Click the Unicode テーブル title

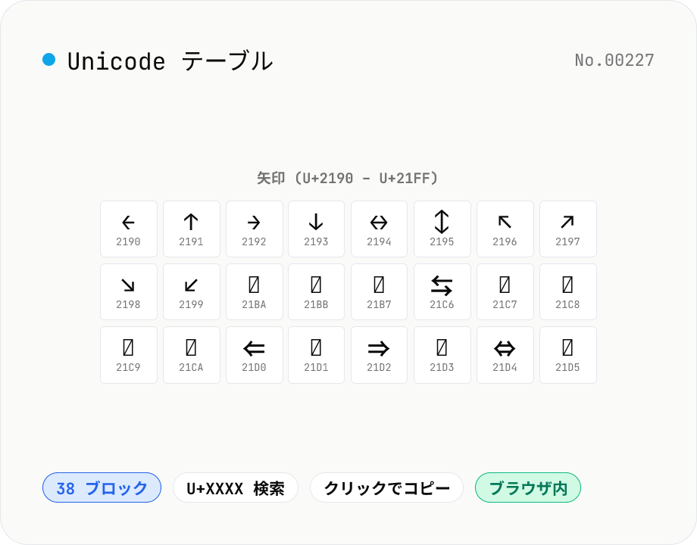point(170,61)
